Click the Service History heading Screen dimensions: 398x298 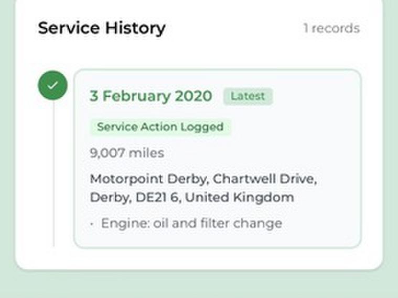102,28
